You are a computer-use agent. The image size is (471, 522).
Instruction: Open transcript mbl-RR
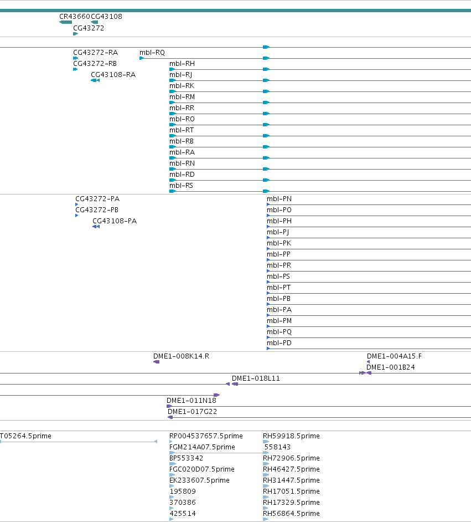click(182, 108)
